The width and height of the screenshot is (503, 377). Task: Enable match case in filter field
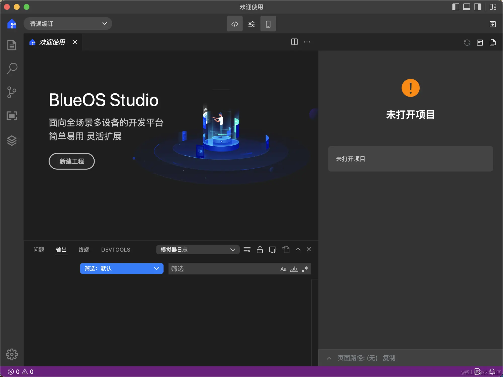(283, 269)
